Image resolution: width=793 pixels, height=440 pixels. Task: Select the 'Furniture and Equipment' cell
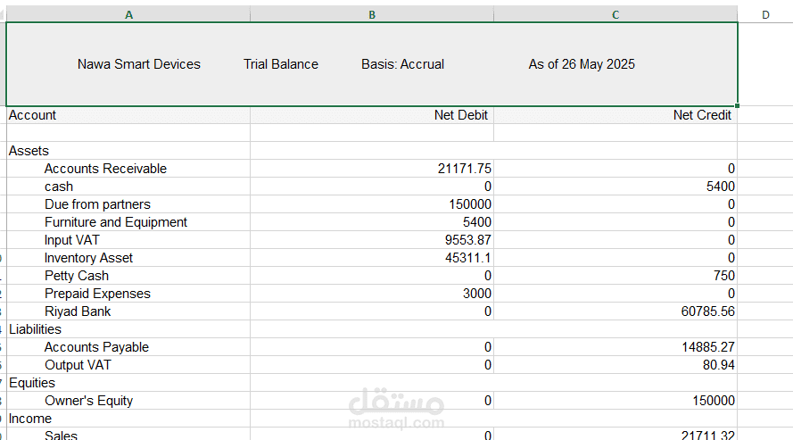128,222
